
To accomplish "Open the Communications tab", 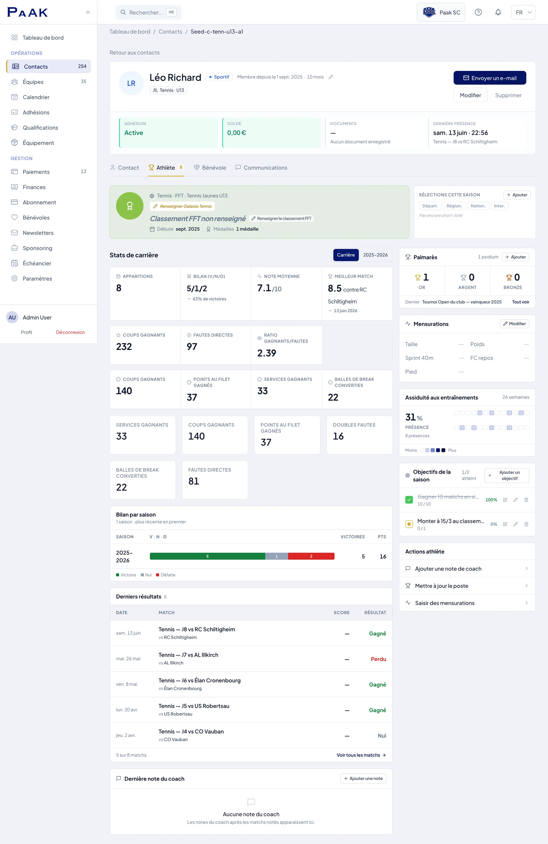I will click(261, 168).
